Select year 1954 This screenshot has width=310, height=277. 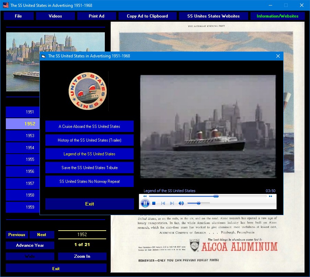(23, 148)
